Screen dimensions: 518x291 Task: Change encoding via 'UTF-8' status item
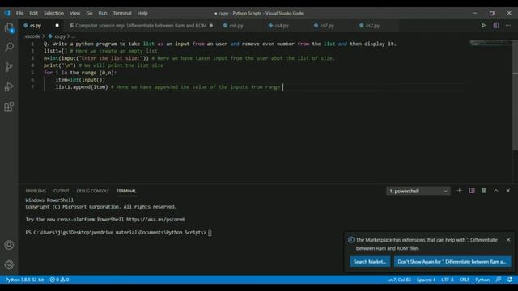[x=448, y=280]
